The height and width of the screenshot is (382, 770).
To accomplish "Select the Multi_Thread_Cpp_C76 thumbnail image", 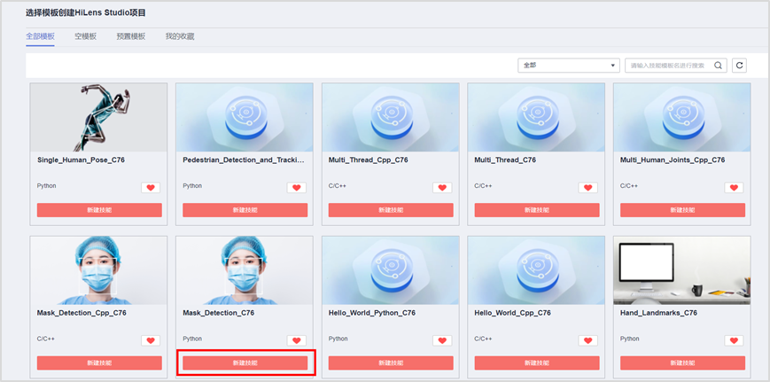I will [x=391, y=117].
